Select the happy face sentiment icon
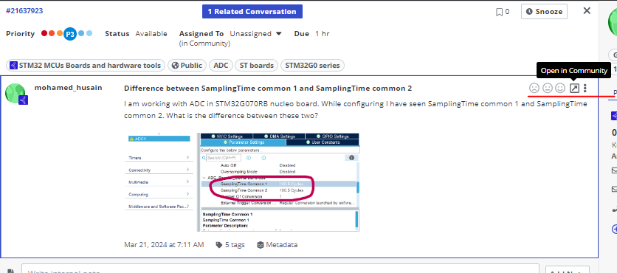 560,88
